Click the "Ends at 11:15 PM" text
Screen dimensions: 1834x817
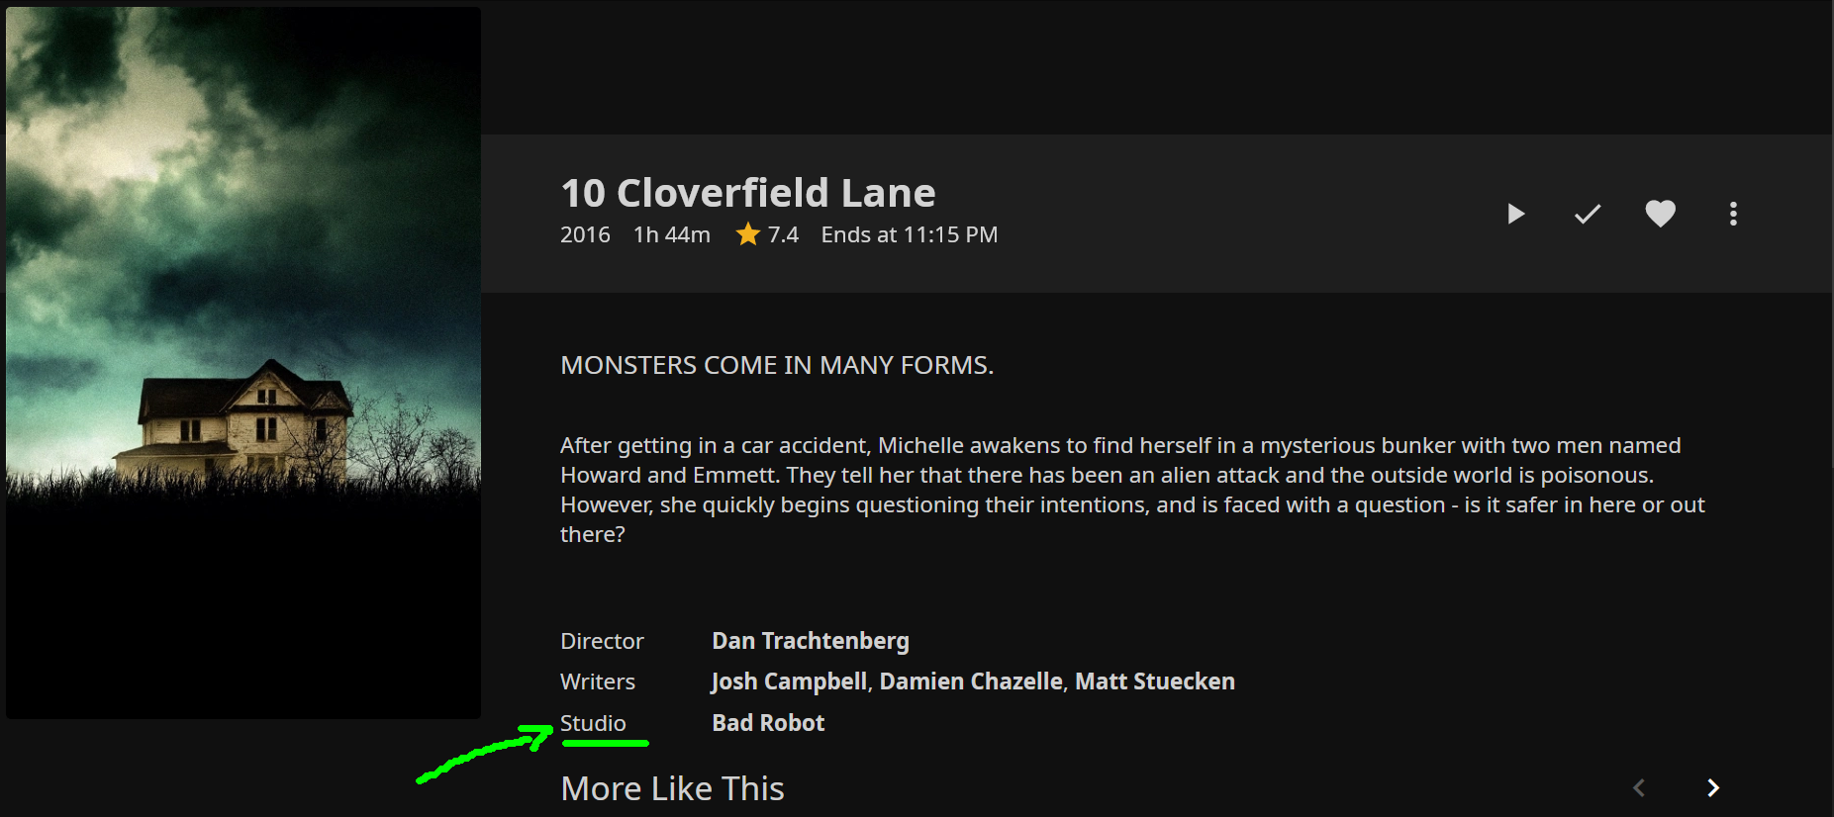909,234
